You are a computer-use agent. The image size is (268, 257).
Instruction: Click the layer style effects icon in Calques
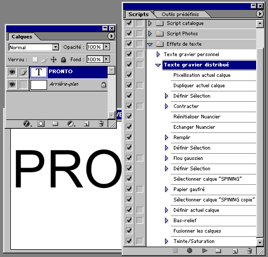[x=27, y=124]
